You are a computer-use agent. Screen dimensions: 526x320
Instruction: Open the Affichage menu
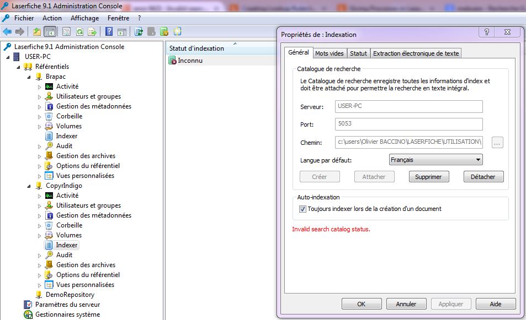(x=84, y=18)
